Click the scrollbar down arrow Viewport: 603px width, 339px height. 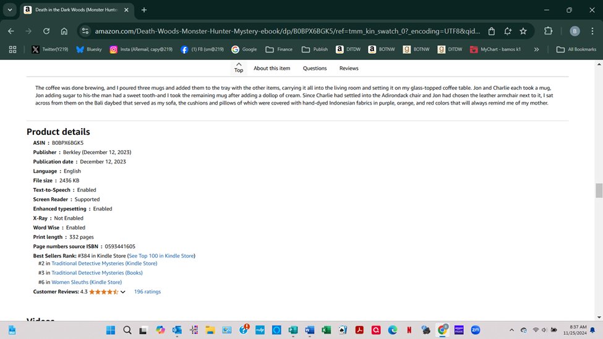[599, 317]
